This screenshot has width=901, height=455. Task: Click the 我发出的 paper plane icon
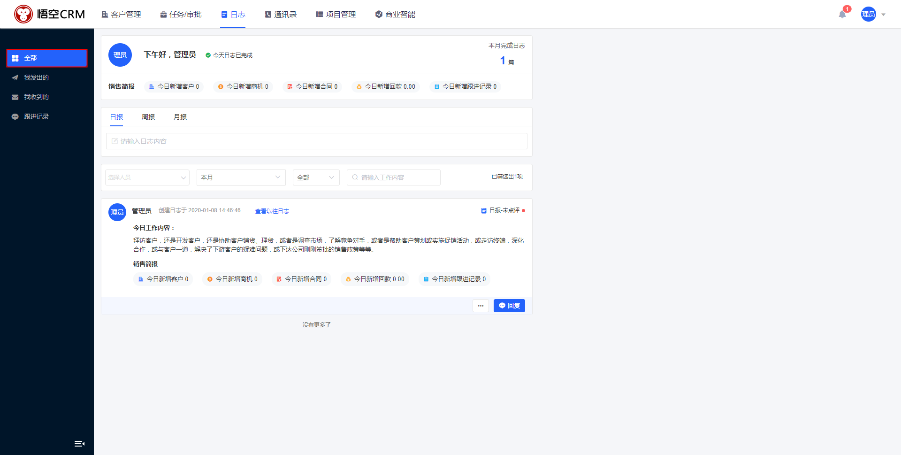click(15, 77)
